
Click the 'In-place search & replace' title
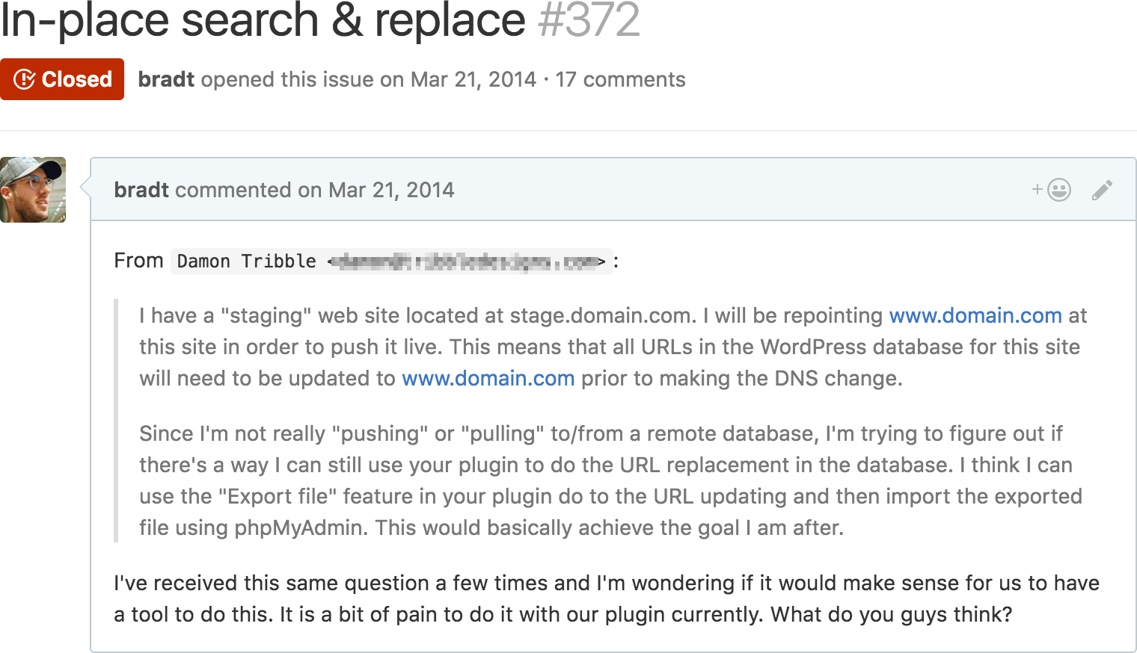263,19
